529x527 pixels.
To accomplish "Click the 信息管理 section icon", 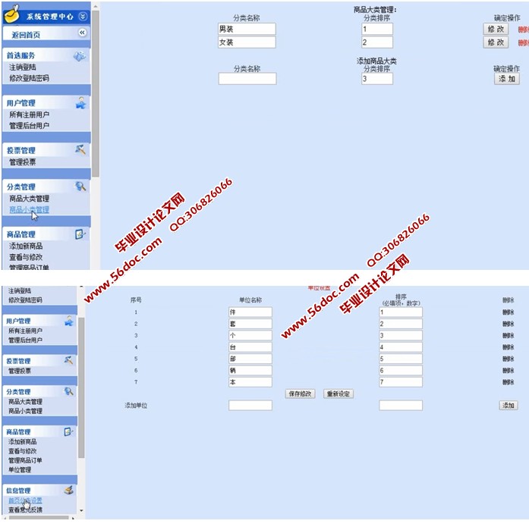I will pyautogui.click(x=69, y=490).
